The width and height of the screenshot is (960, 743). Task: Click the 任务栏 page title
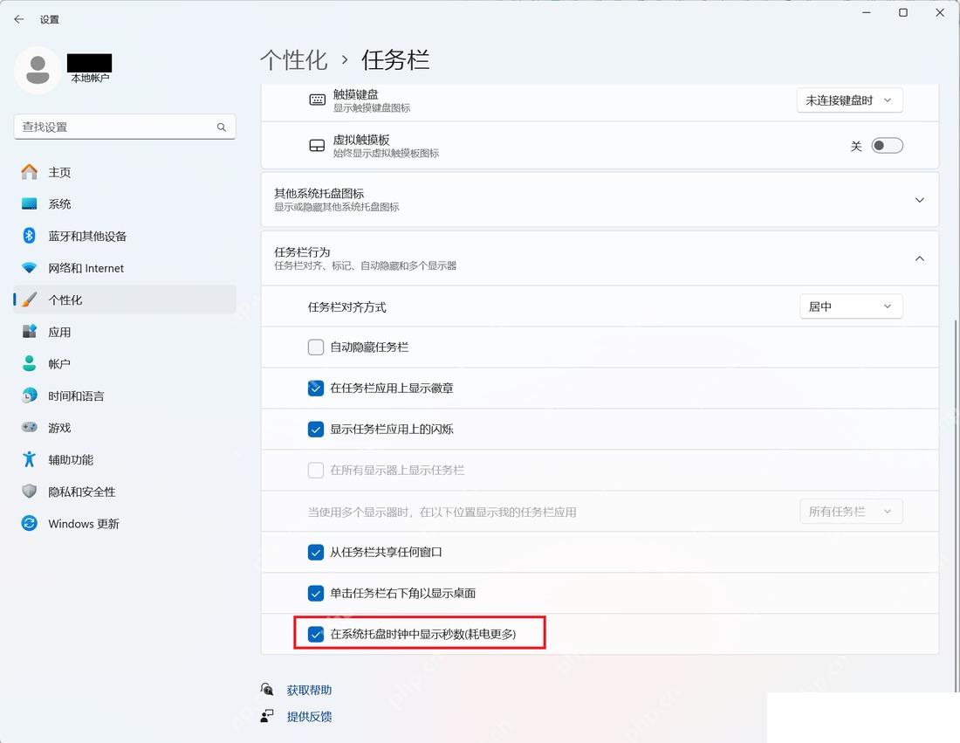pyautogui.click(x=394, y=60)
